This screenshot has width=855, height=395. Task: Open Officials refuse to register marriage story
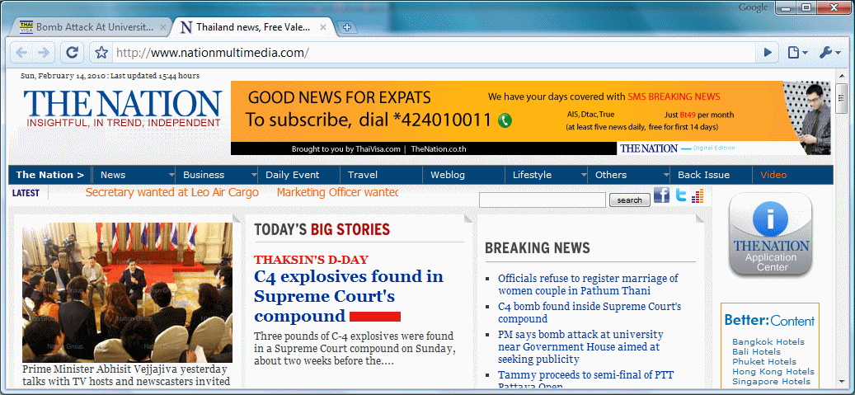click(588, 284)
